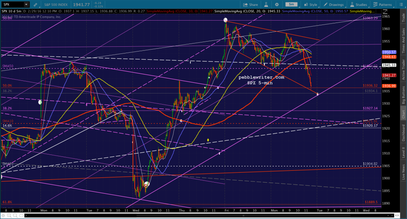The image size is (407, 219).
Task: Click the D: 2/29/16 12:10 PM date readout
Action: [40, 11]
